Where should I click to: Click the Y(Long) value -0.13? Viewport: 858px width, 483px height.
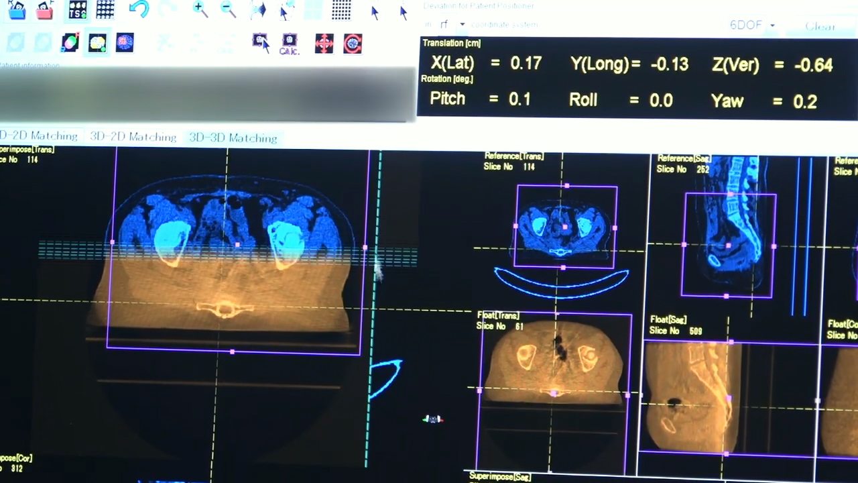coord(670,64)
